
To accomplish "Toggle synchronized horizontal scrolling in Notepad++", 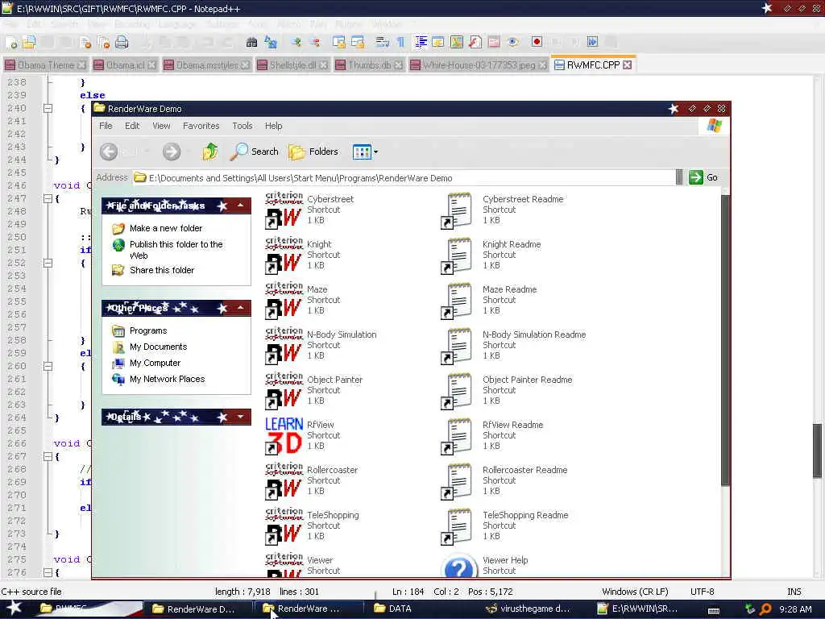I will (x=358, y=42).
